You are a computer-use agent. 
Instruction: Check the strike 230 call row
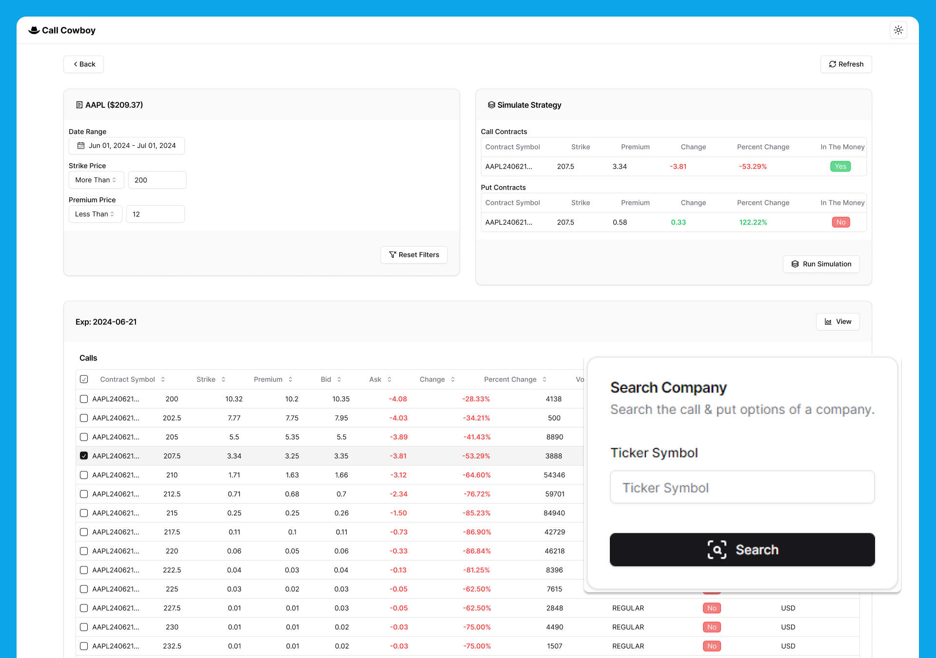[x=84, y=627]
